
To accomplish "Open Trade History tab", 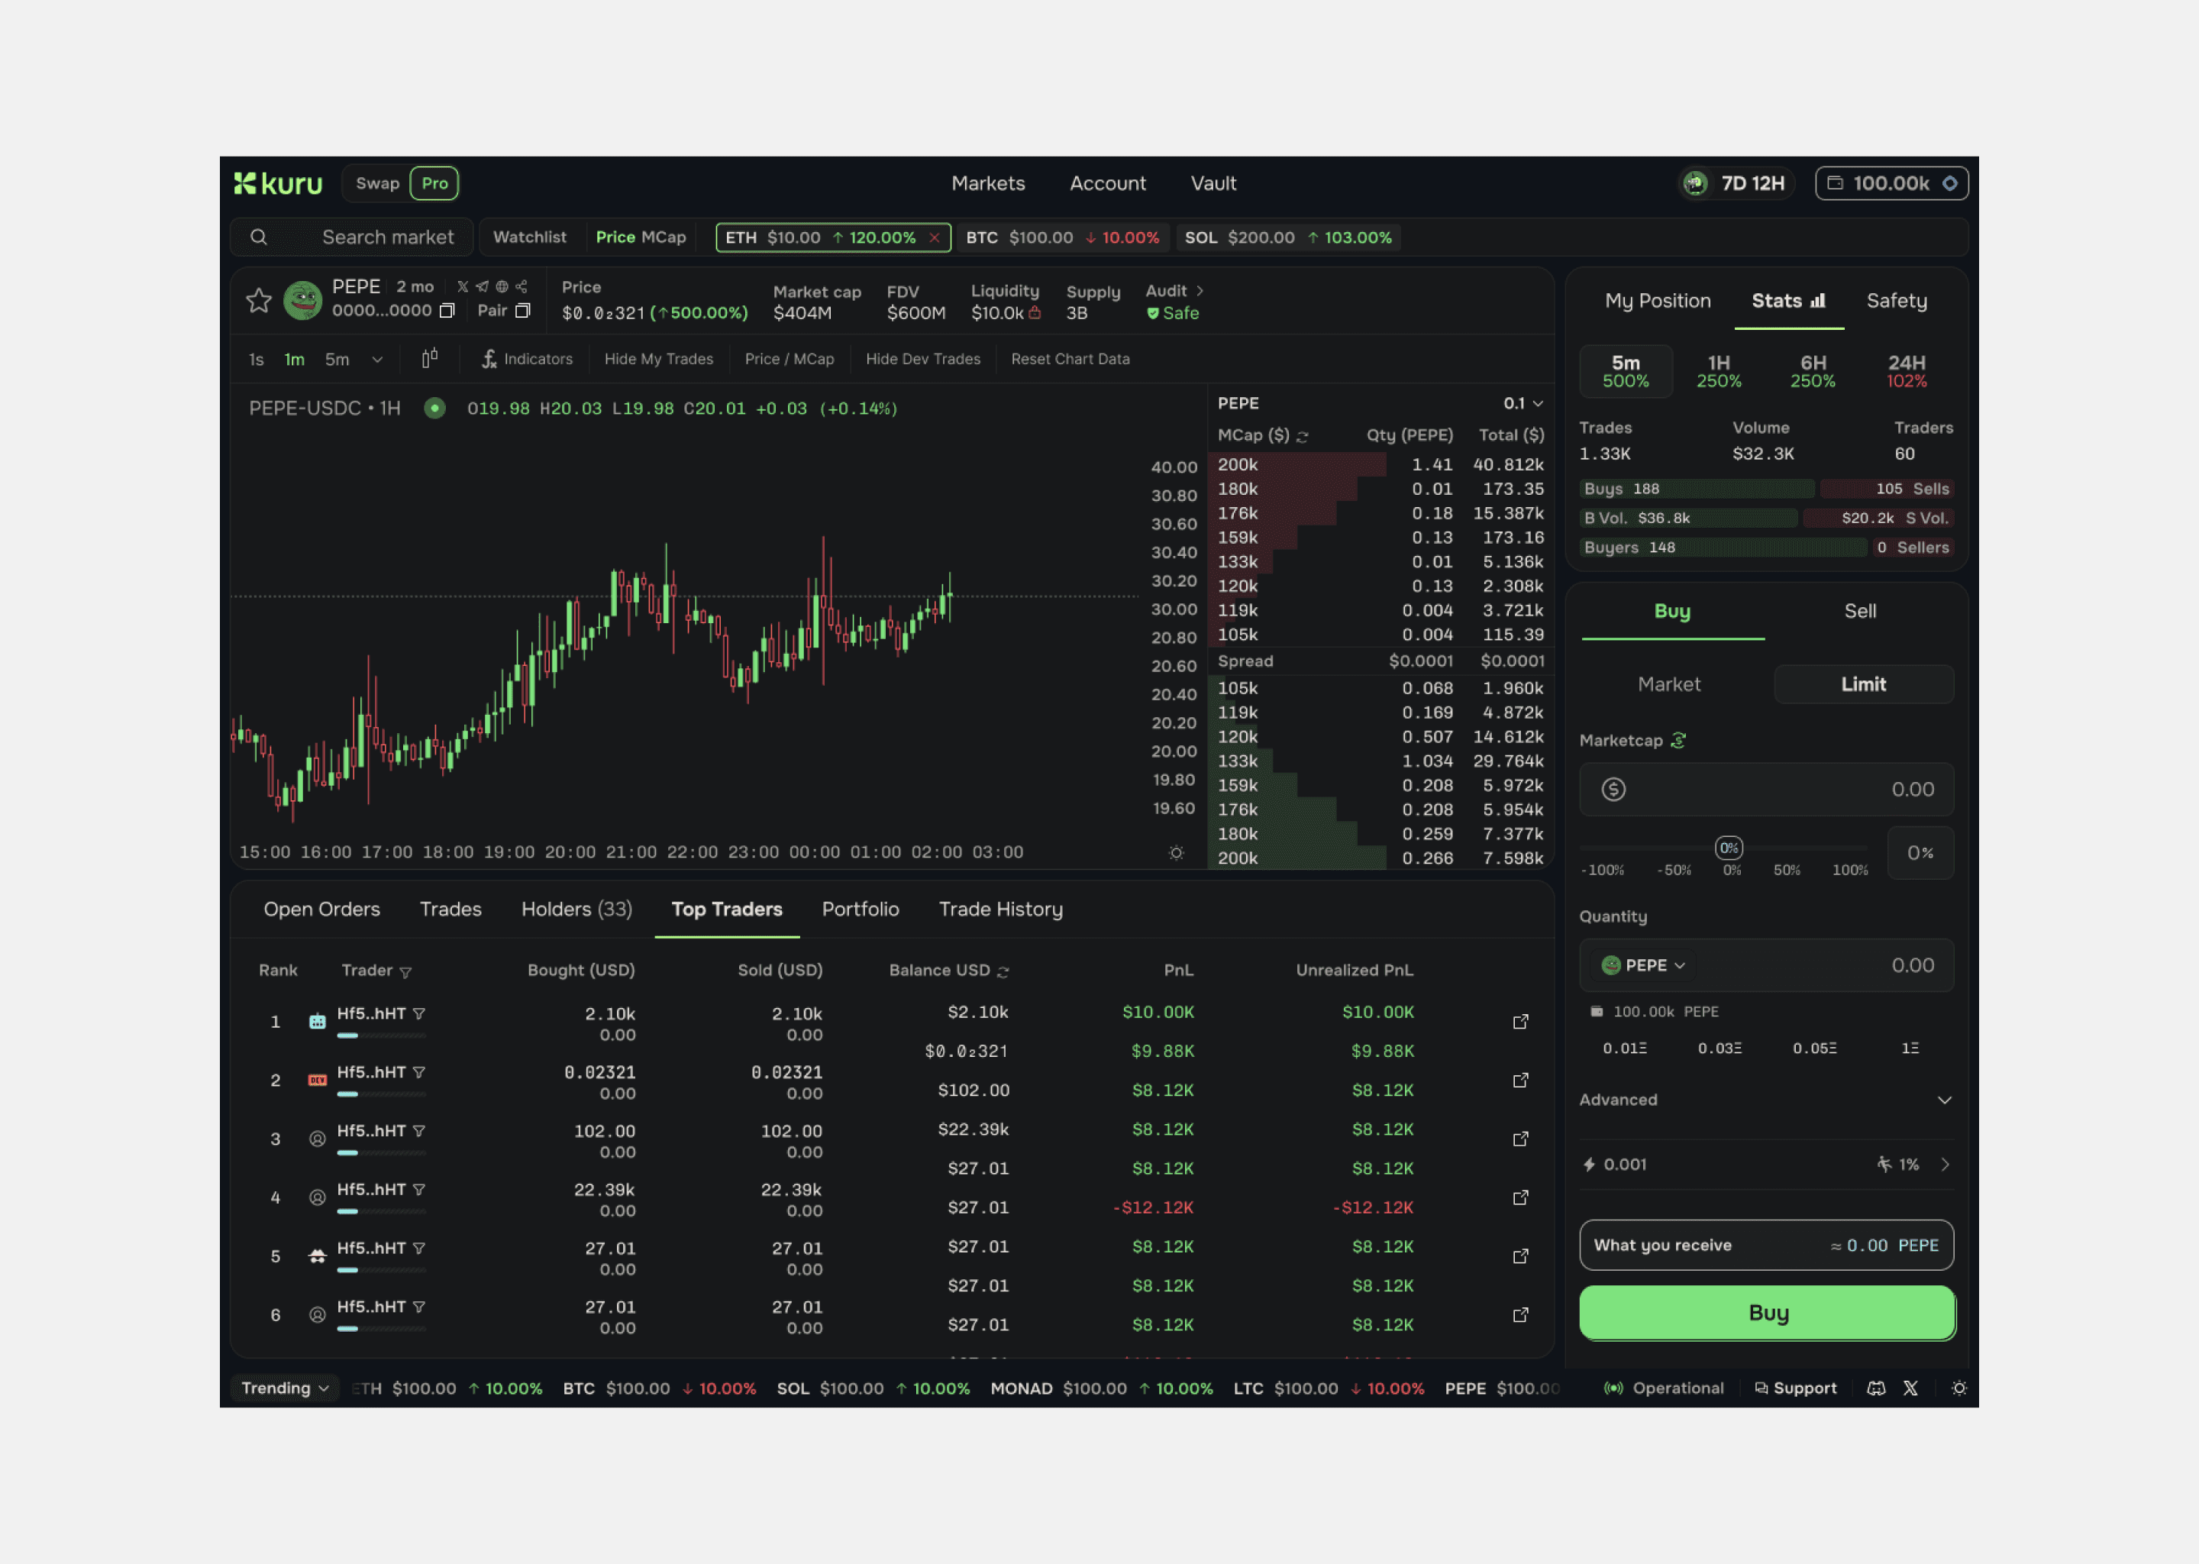I will [x=1000, y=910].
